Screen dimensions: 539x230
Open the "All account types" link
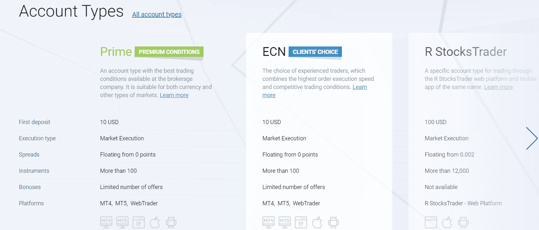point(157,14)
